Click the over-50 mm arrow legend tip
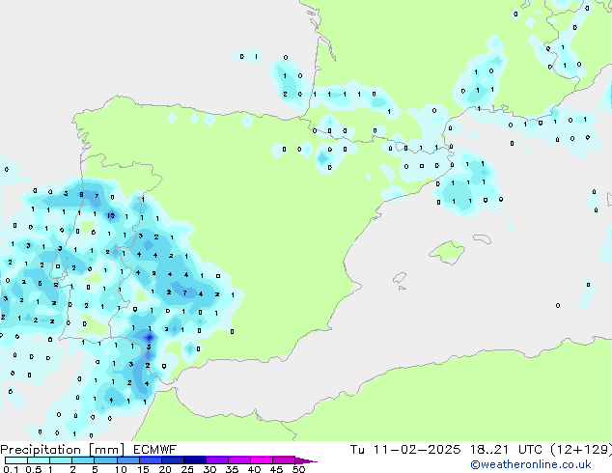The height and width of the screenshot is (473, 612). tap(307, 460)
